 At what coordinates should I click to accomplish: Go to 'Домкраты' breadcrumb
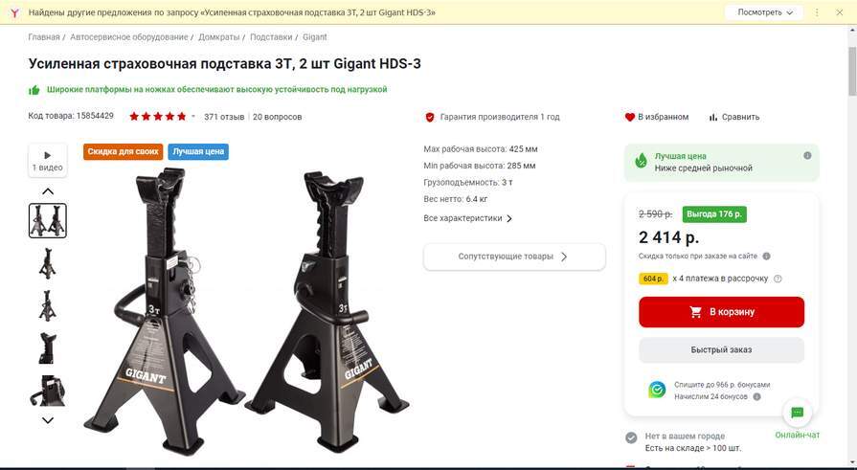pyautogui.click(x=218, y=37)
